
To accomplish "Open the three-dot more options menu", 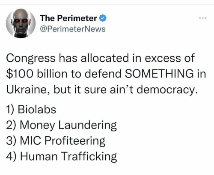I will 203,18.
